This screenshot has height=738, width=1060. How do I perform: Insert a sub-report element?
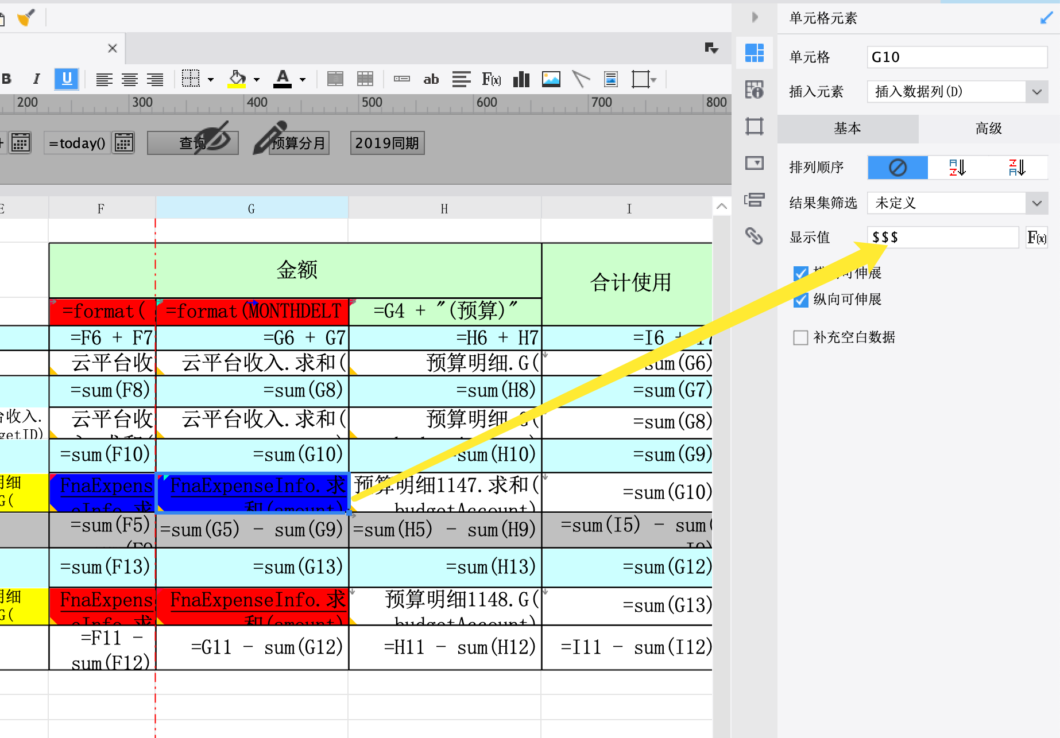coord(611,79)
